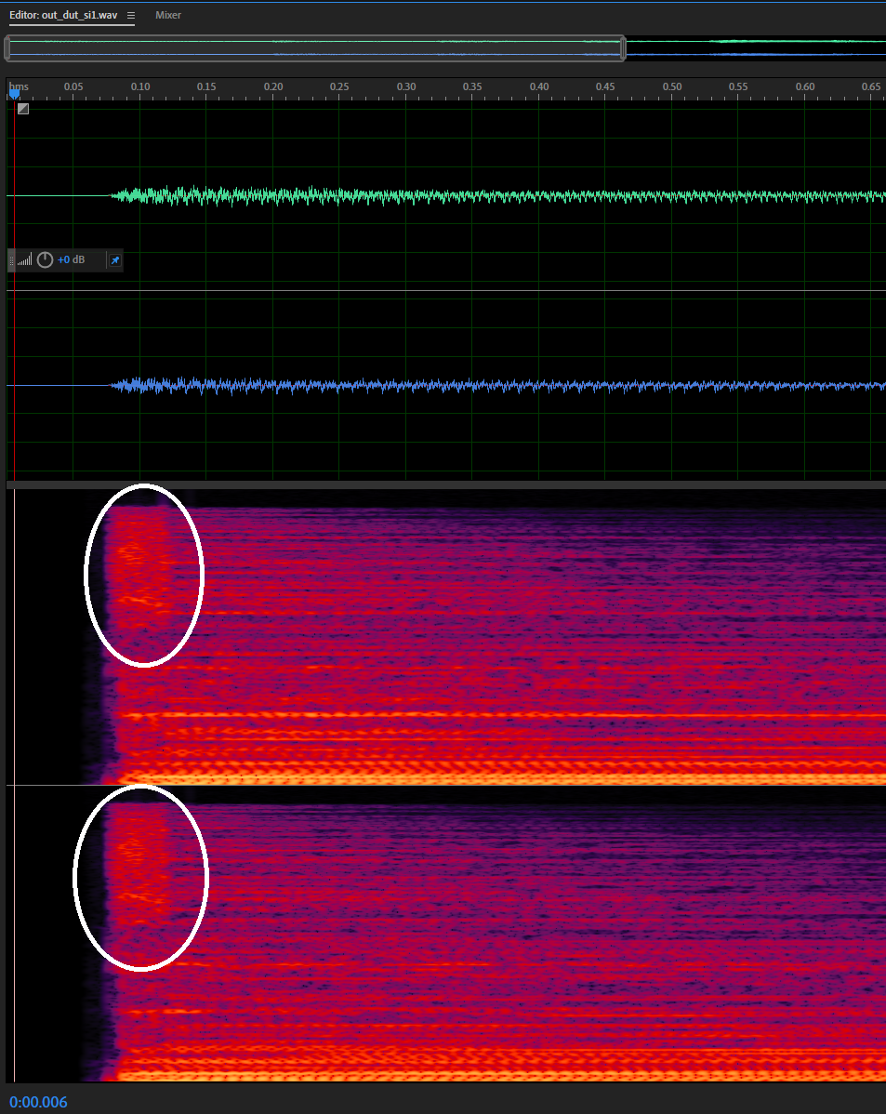The width and height of the screenshot is (886, 1114).
Task: Click the hms time format label
Action: coord(20,86)
